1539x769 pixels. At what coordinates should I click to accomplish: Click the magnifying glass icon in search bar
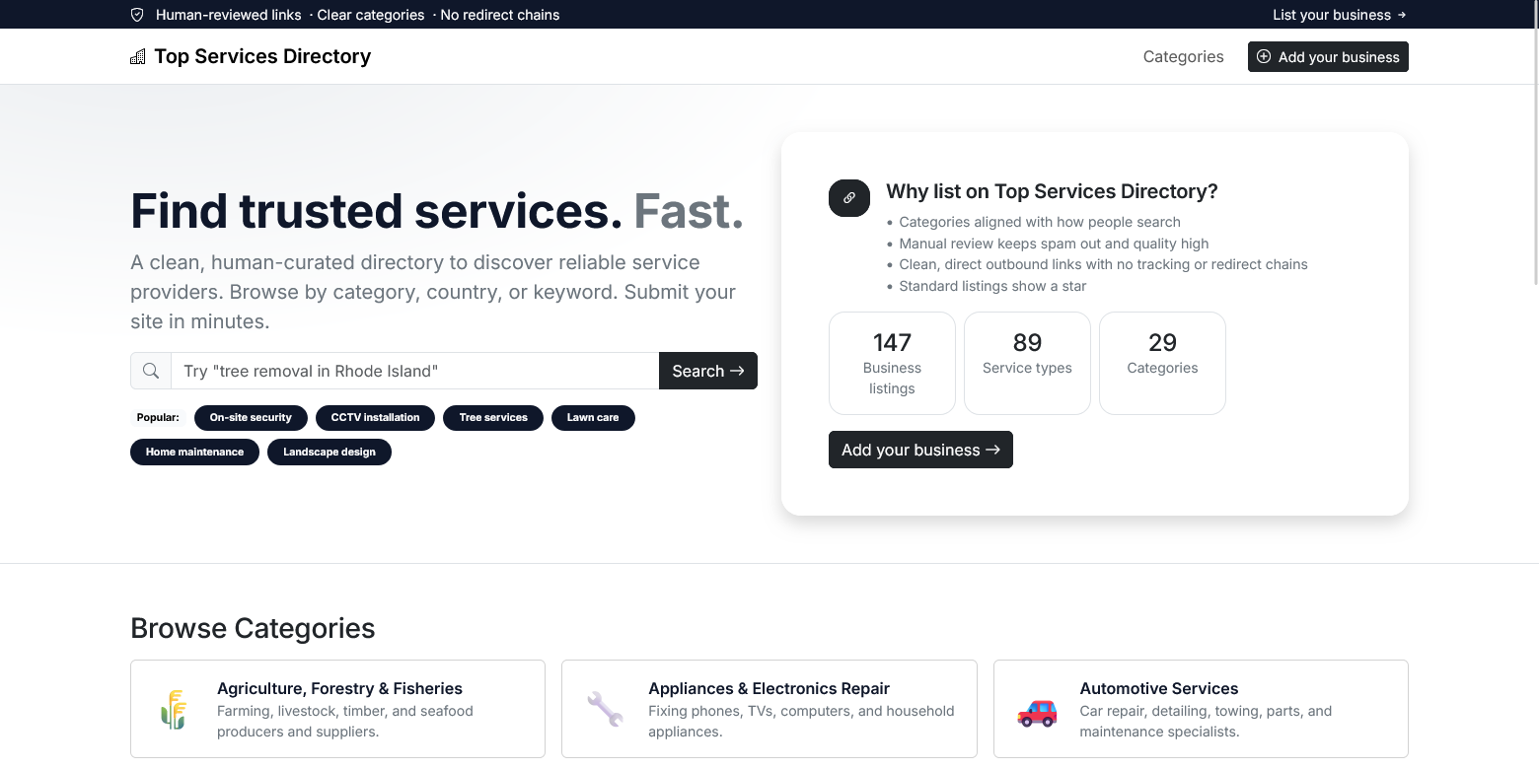[x=150, y=371]
